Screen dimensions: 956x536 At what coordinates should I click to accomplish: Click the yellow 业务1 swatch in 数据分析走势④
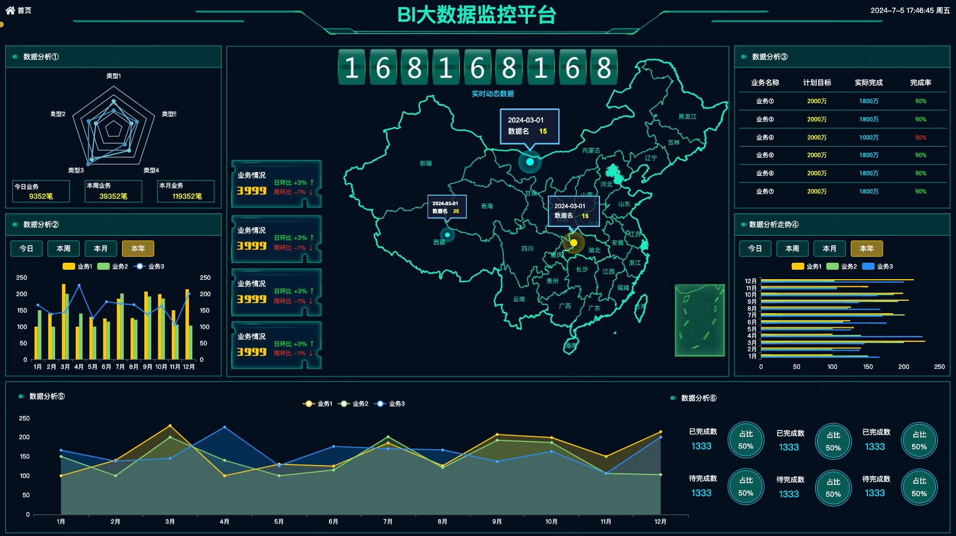coord(798,266)
